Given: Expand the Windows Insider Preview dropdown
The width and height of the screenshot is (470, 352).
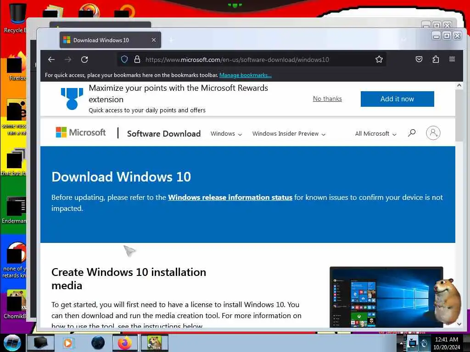Looking at the screenshot, I should pos(289,133).
